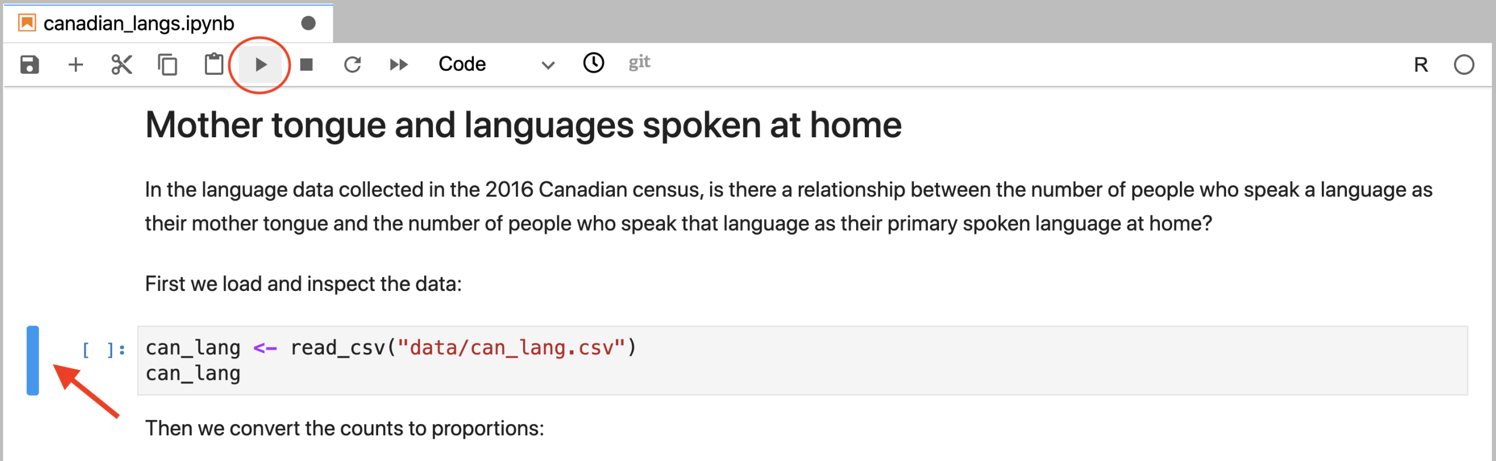Restart the kernel using the circular arrow

pos(352,64)
